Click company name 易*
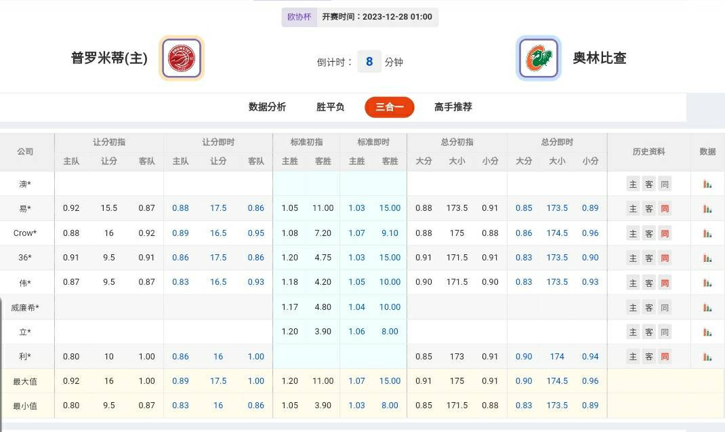This screenshot has height=432, width=725. click(x=25, y=209)
